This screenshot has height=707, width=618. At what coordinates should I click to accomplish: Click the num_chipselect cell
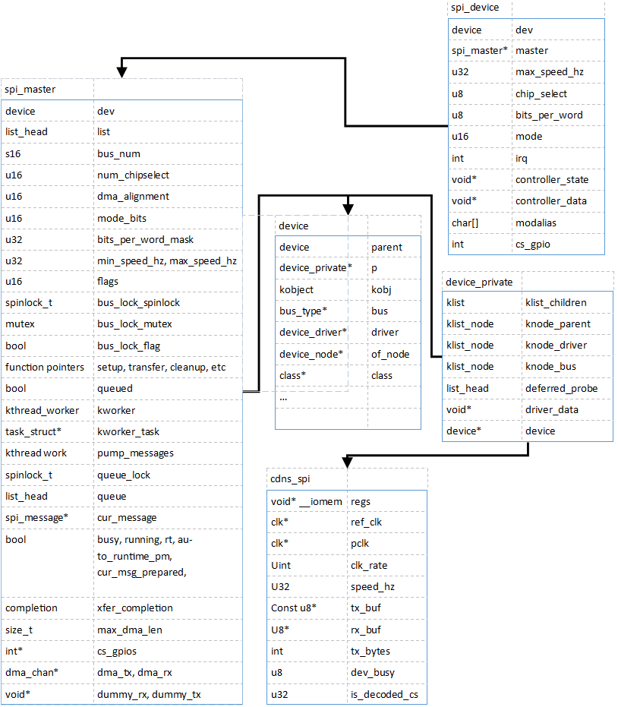(133, 175)
